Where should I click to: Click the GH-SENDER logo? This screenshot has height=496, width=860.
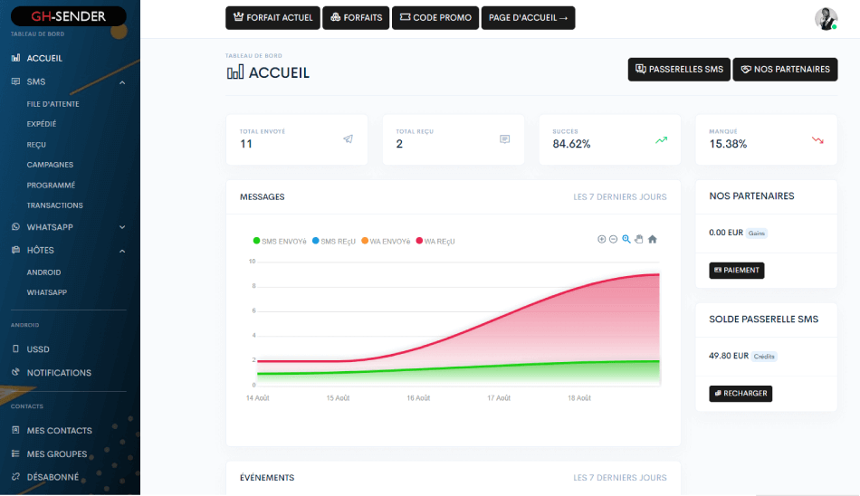69,16
